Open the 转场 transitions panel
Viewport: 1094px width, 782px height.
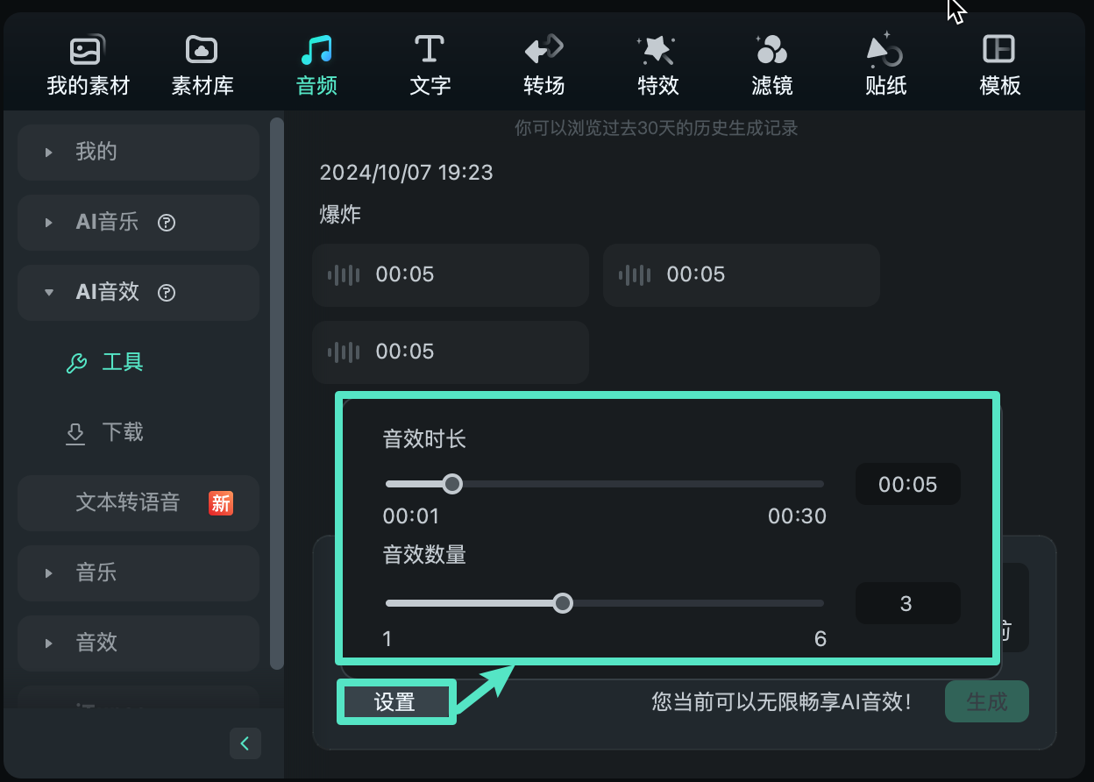[x=543, y=63]
